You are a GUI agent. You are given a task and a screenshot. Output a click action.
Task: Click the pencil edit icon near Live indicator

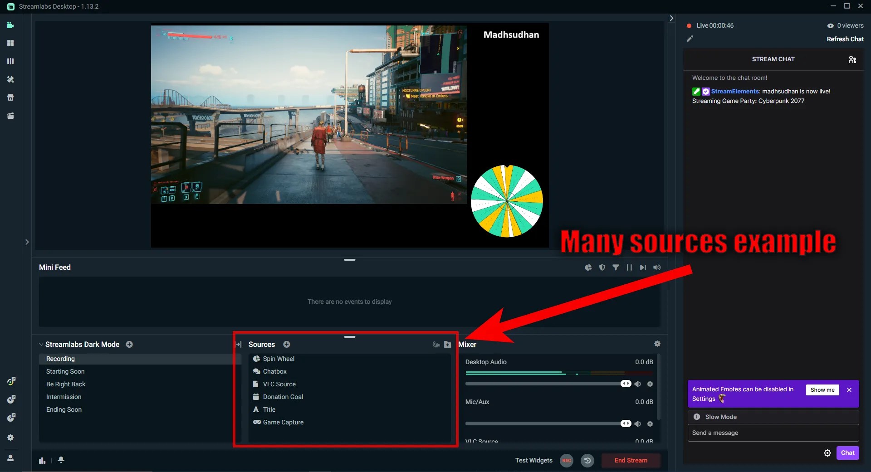coord(690,39)
